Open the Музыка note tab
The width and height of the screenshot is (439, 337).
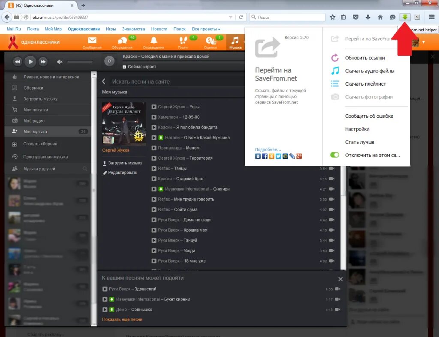click(235, 42)
